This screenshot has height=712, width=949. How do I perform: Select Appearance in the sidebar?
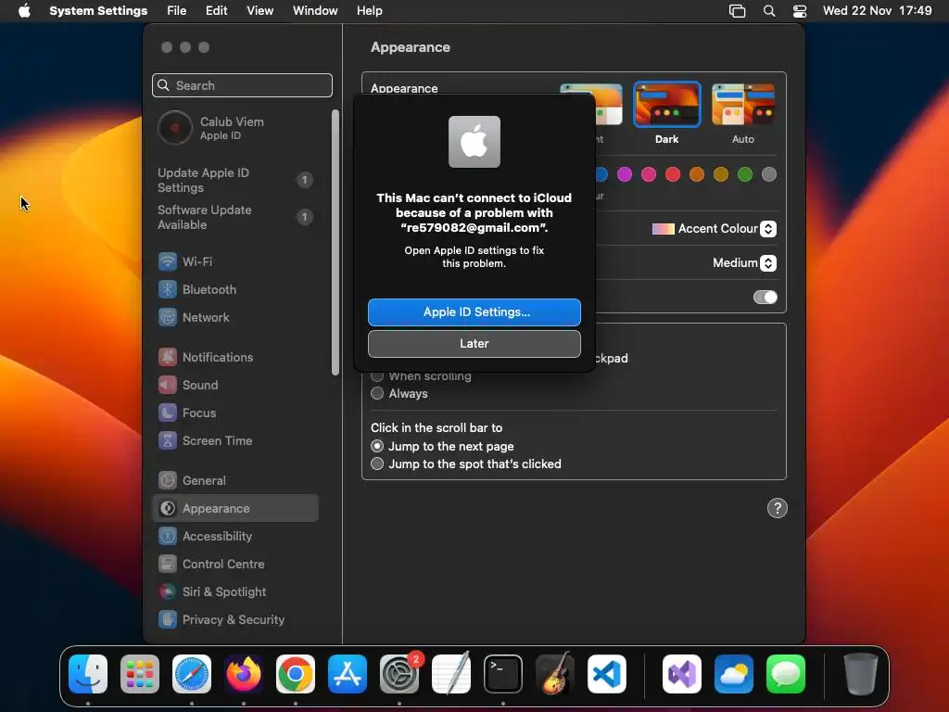pyautogui.click(x=234, y=509)
